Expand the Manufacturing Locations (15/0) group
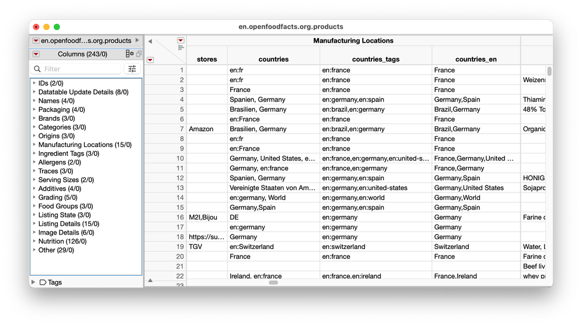Viewport: 582px width, 326px height. (34, 145)
